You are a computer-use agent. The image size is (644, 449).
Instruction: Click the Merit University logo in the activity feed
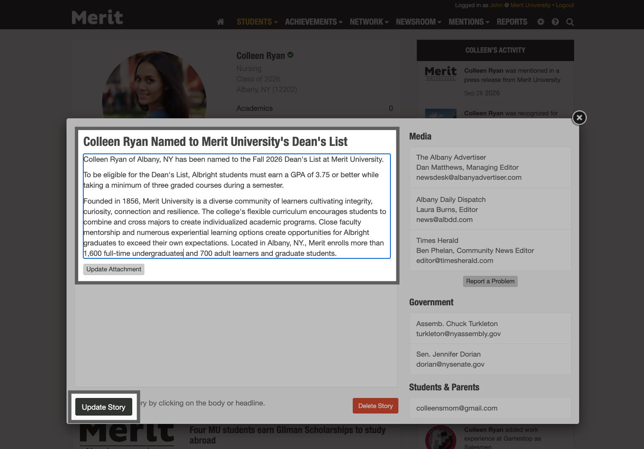(x=441, y=73)
